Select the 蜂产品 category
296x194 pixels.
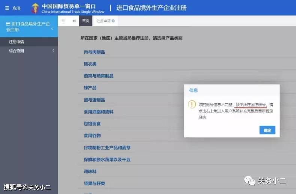(x=90, y=88)
